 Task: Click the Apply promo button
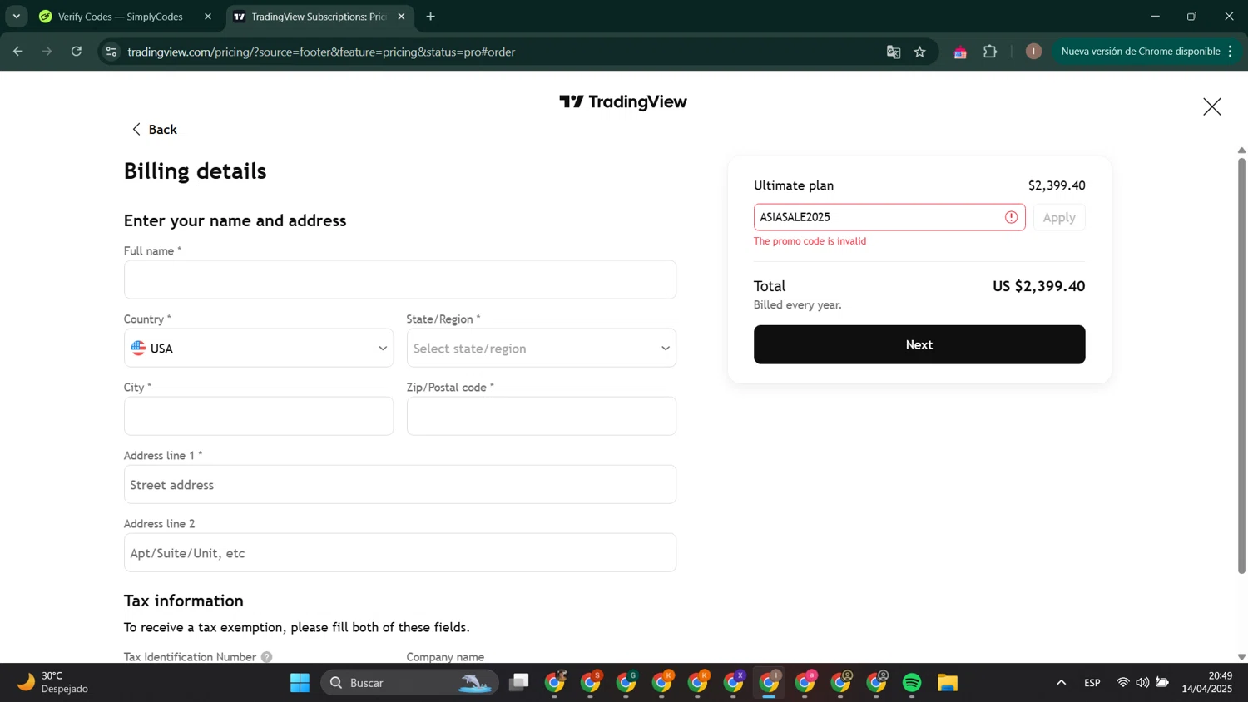1059,217
